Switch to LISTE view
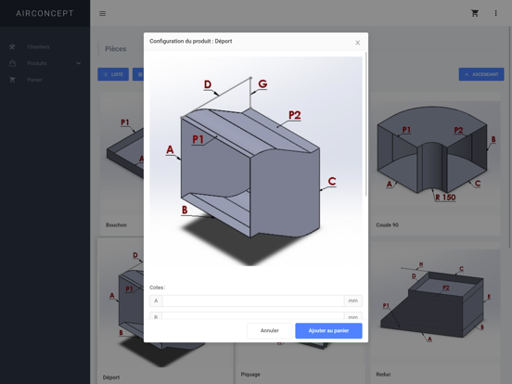 pyautogui.click(x=113, y=74)
